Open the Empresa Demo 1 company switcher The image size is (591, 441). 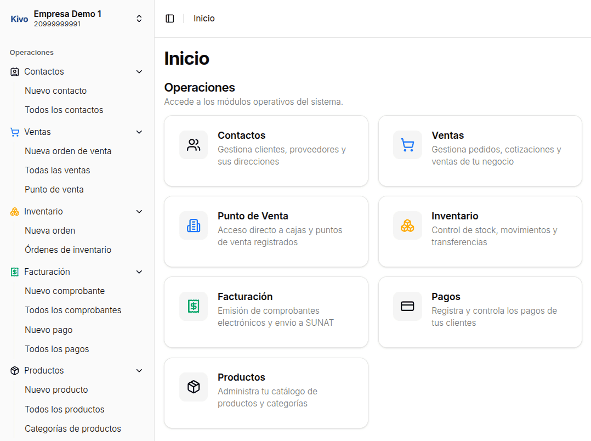[x=139, y=18]
